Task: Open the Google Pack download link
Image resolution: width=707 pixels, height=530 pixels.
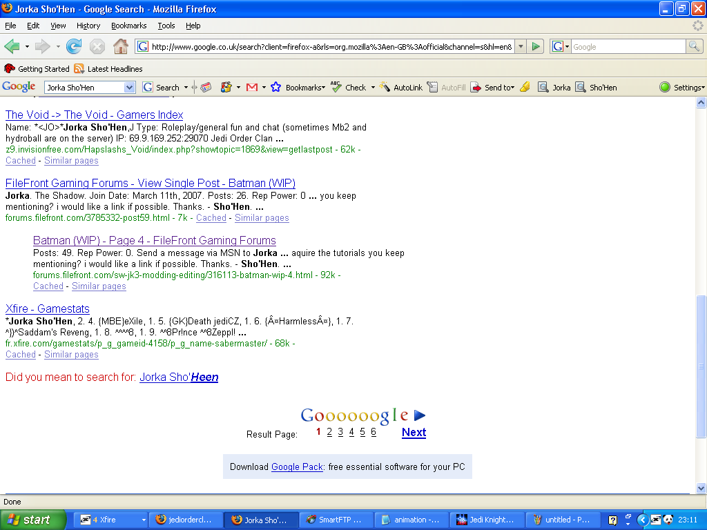Action: pos(297,467)
